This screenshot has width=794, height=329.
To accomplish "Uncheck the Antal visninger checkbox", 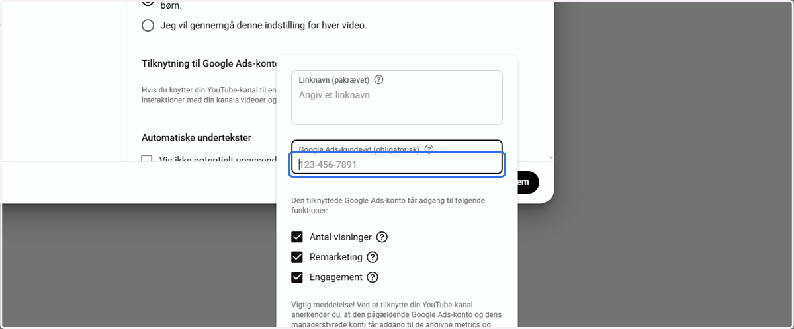I will 297,237.
